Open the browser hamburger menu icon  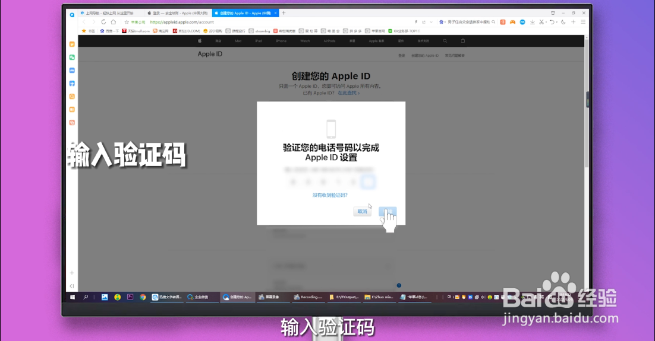coord(583,22)
